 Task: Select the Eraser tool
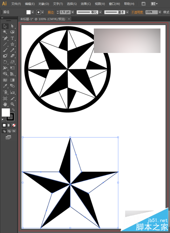[12, 56]
